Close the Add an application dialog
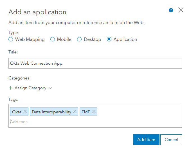Screen dimensions: 191x157 (181, 10)
